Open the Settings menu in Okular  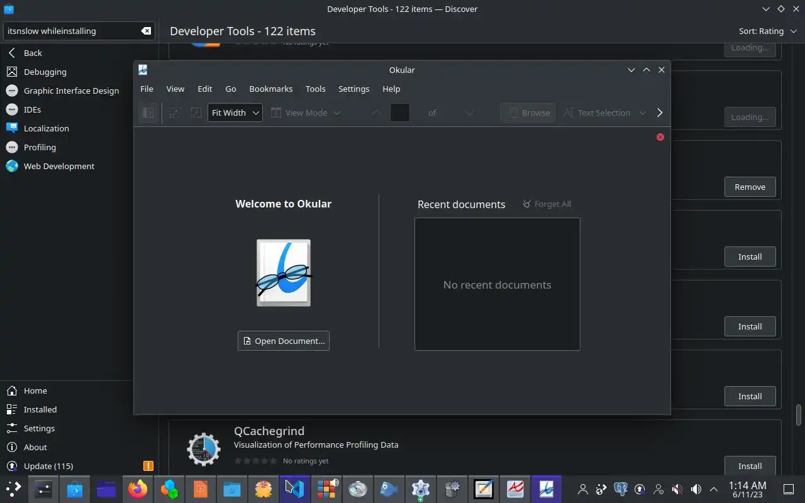[354, 89]
